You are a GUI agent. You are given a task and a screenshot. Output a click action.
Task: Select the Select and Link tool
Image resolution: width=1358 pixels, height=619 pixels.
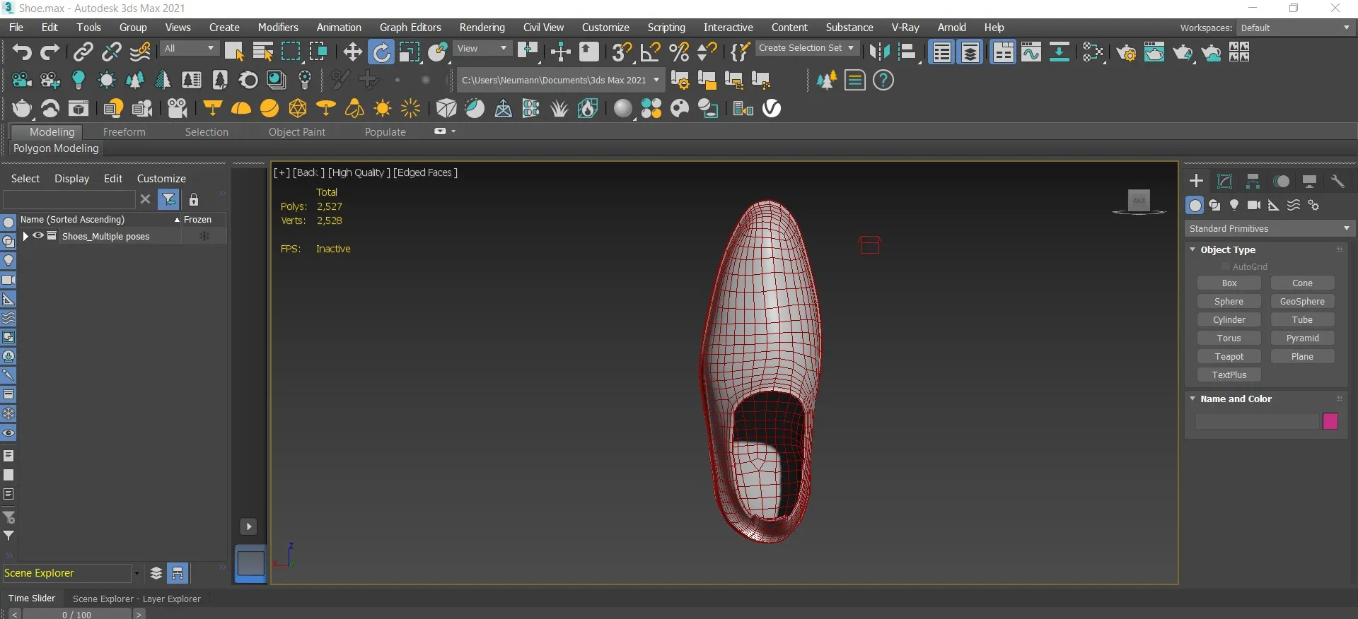[x=83, y=52]
